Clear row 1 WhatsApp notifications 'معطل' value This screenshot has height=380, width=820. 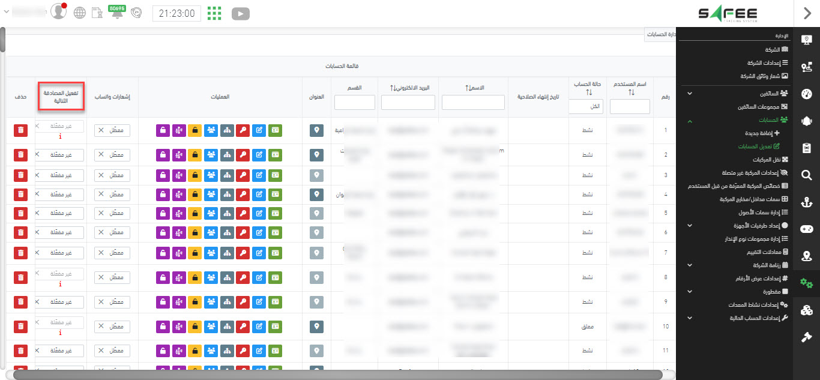[x=101, y=130]
